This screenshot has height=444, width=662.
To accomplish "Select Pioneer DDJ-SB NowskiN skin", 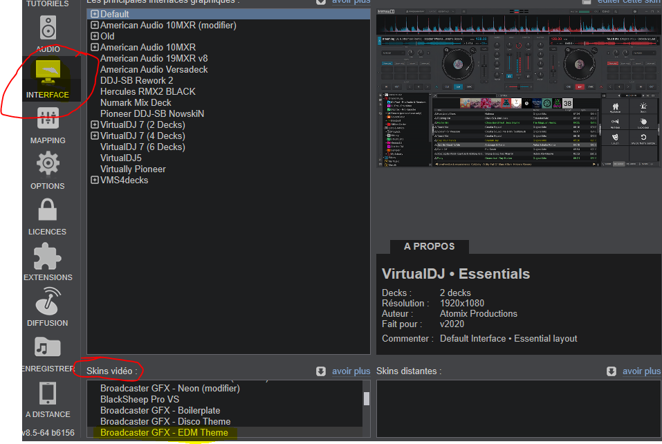I will point(152,113).
